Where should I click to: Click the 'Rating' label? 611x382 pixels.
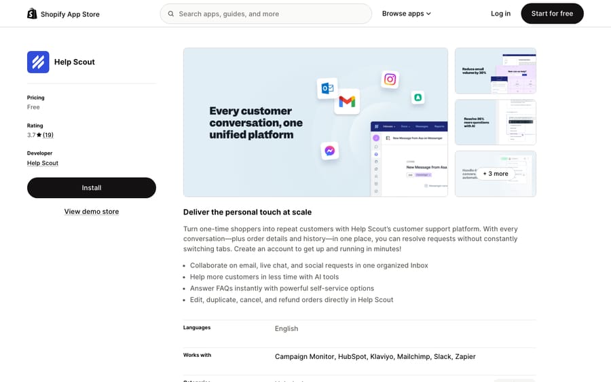[x=35, y=126]
